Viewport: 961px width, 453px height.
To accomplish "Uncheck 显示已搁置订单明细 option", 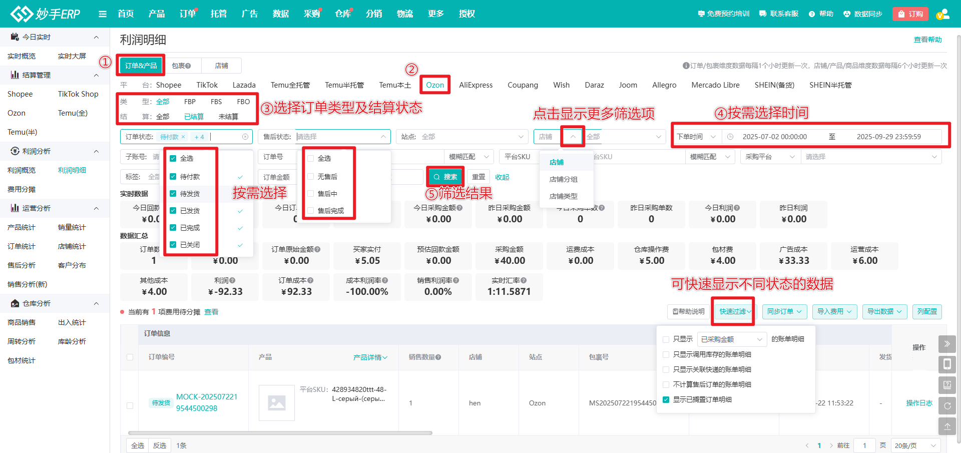I will pos(666,399).
